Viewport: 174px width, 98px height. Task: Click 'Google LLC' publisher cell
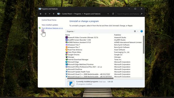(x=118, y=54)
